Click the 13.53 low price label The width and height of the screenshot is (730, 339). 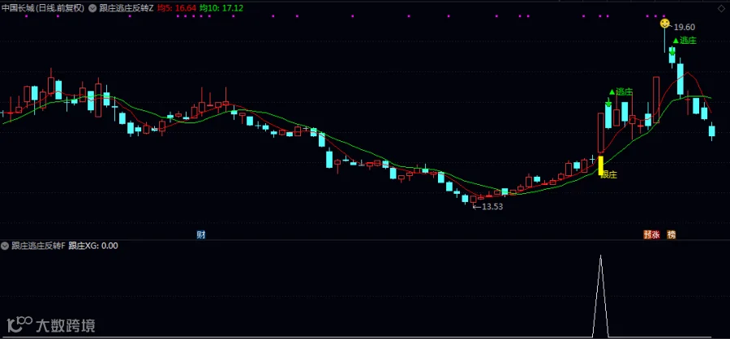[x=492, y=207]
